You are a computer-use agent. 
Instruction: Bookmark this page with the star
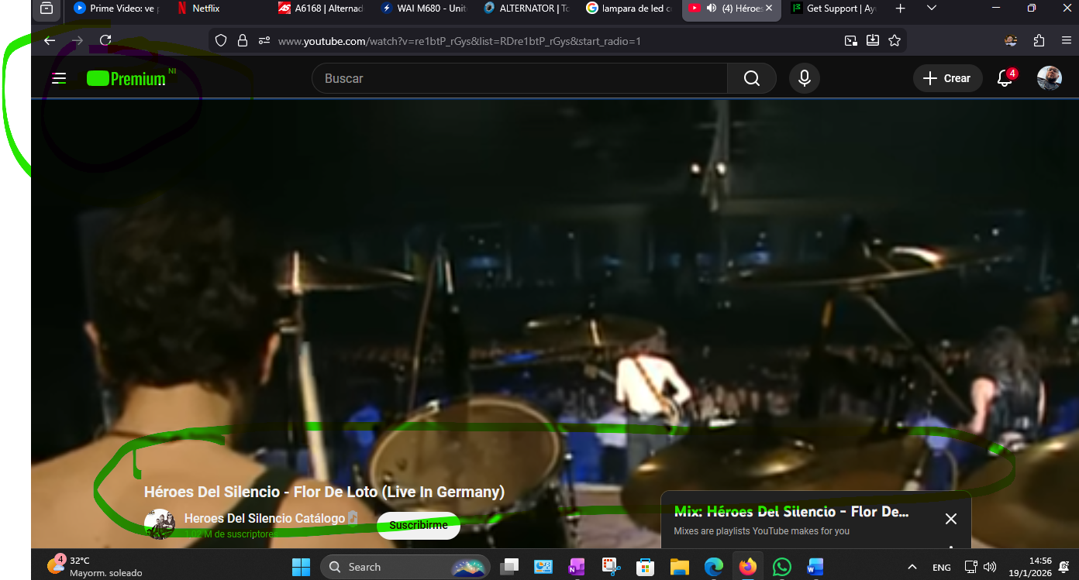coord(895,40)
